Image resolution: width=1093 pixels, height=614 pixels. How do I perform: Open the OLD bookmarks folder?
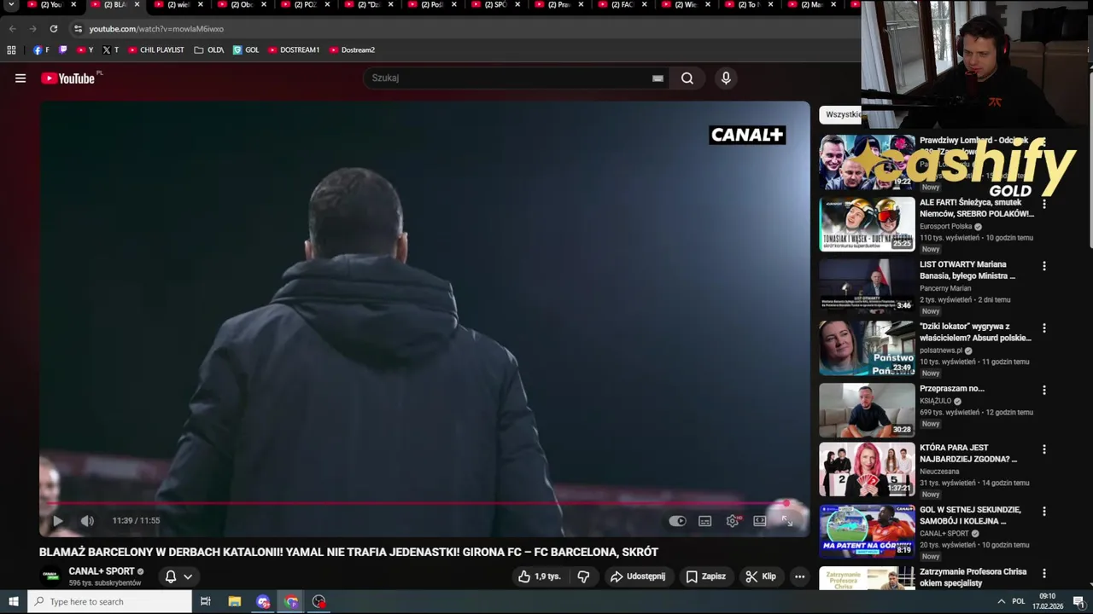209,50
